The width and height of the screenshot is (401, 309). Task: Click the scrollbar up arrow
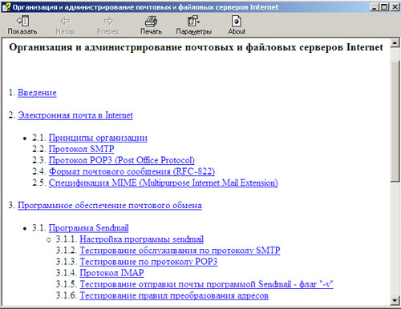(x=395, y=42)
